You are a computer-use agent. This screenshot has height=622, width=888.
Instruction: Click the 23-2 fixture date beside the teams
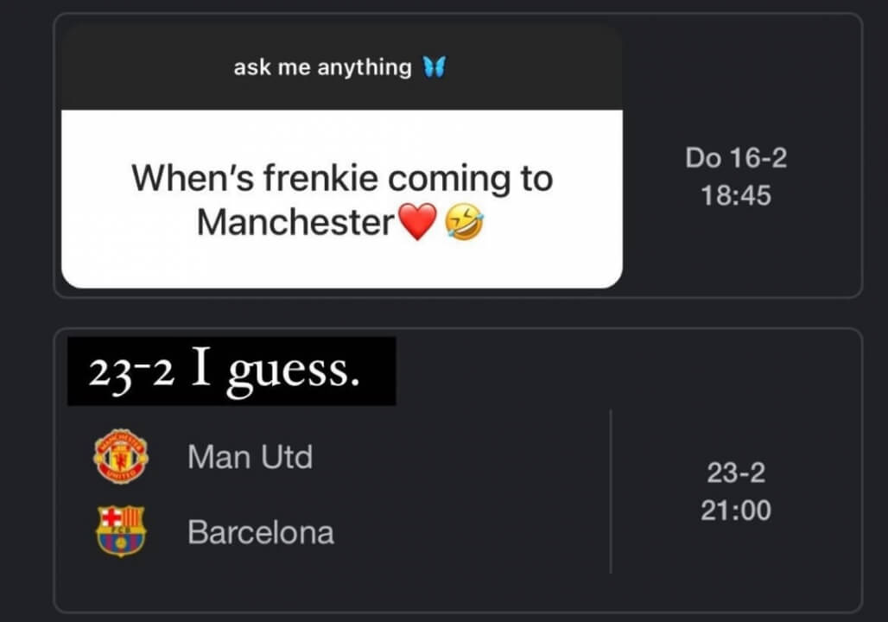point(736,473)
